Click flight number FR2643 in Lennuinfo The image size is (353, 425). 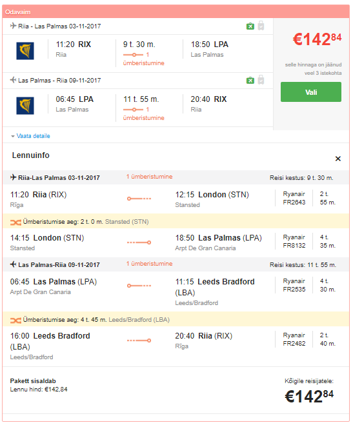point(294,203)
